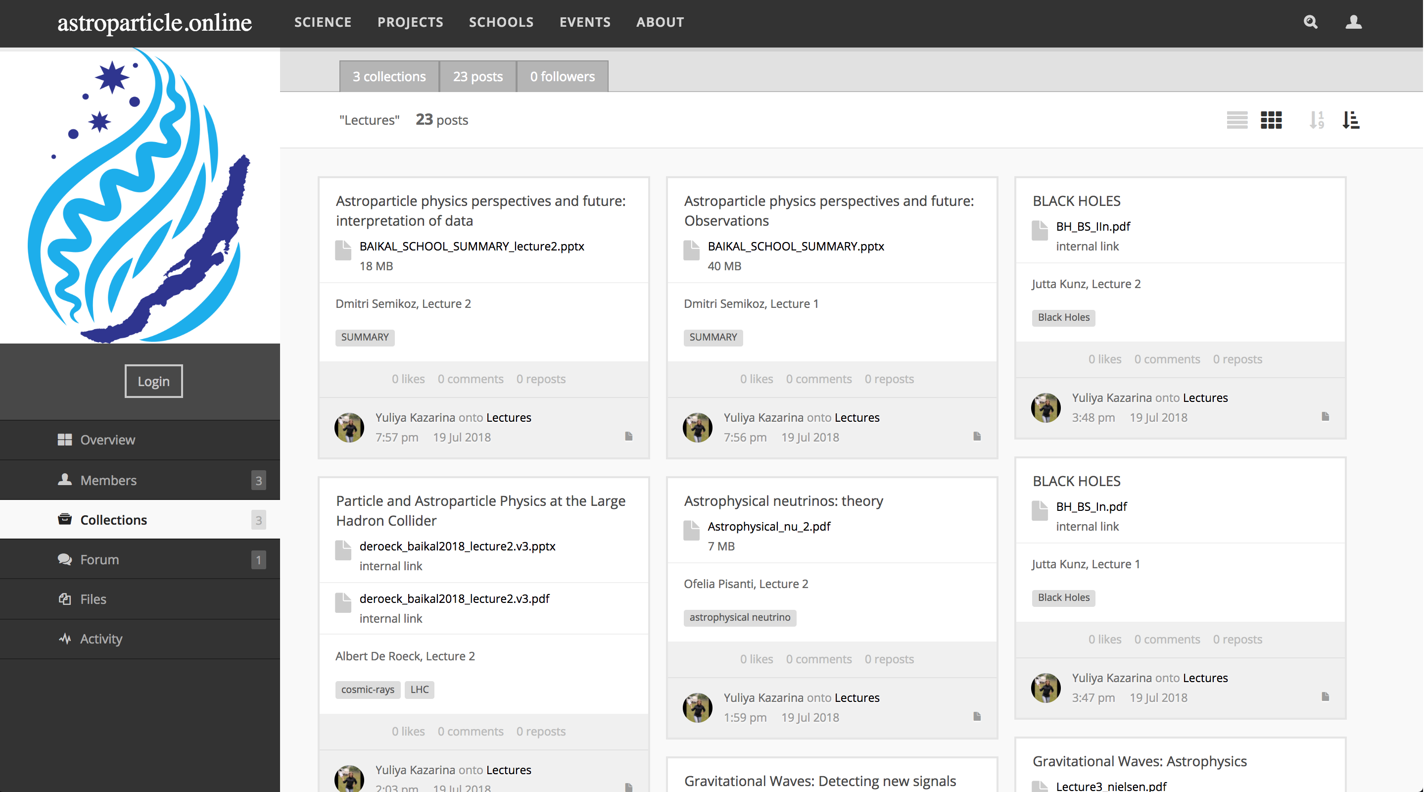Click file icon next to BAIKAL_SCHOOL_SUMMARY_lecture2.pptx
This screenshot has height=792, width=1424.
pyautogui.click(x=343, y=250)
